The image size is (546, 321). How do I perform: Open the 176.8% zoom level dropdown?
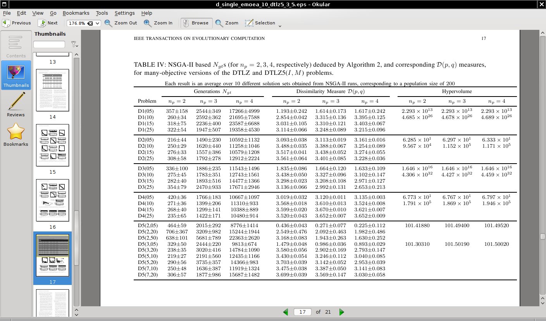tap(97, 23)
